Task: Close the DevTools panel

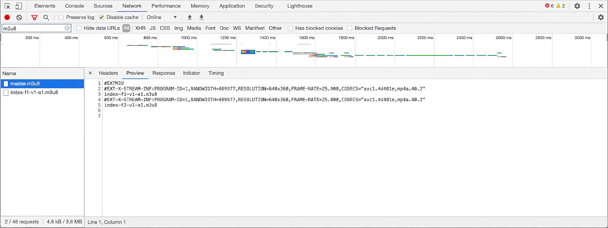Action: [x=601, y=6]
